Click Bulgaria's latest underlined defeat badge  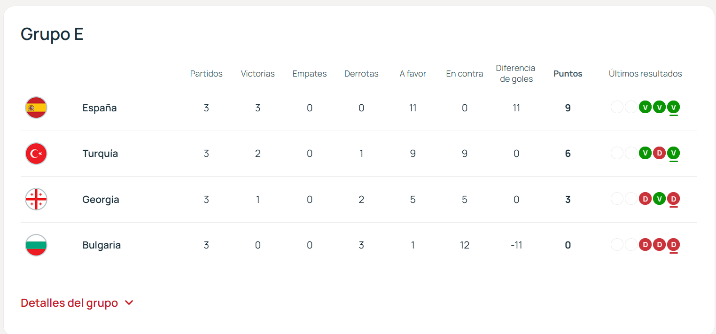click(x=673, y=245)
